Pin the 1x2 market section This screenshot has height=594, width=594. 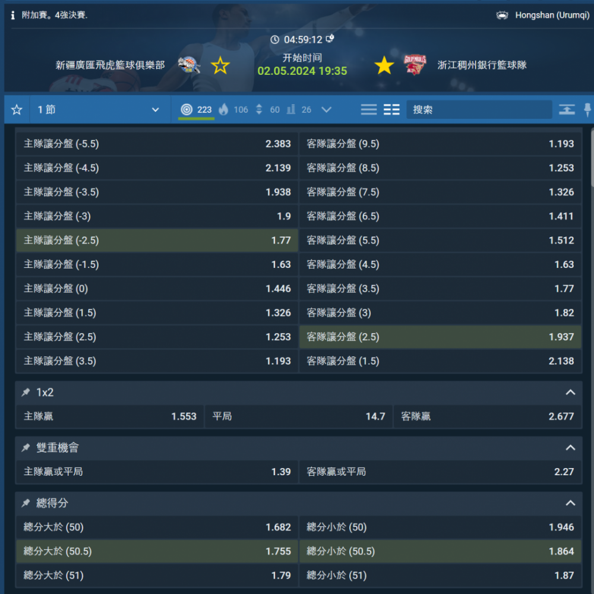(x=26, y=393)
